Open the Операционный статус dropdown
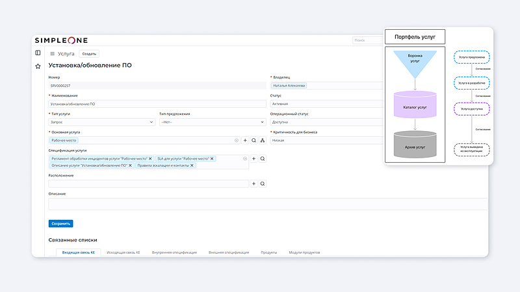Image resolution: width=520 pixels, height=292 pixels. 325,121
